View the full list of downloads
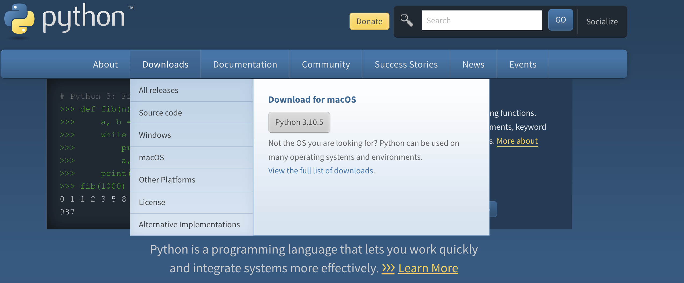This screenshot has height=283, width=684. [321, 170]
